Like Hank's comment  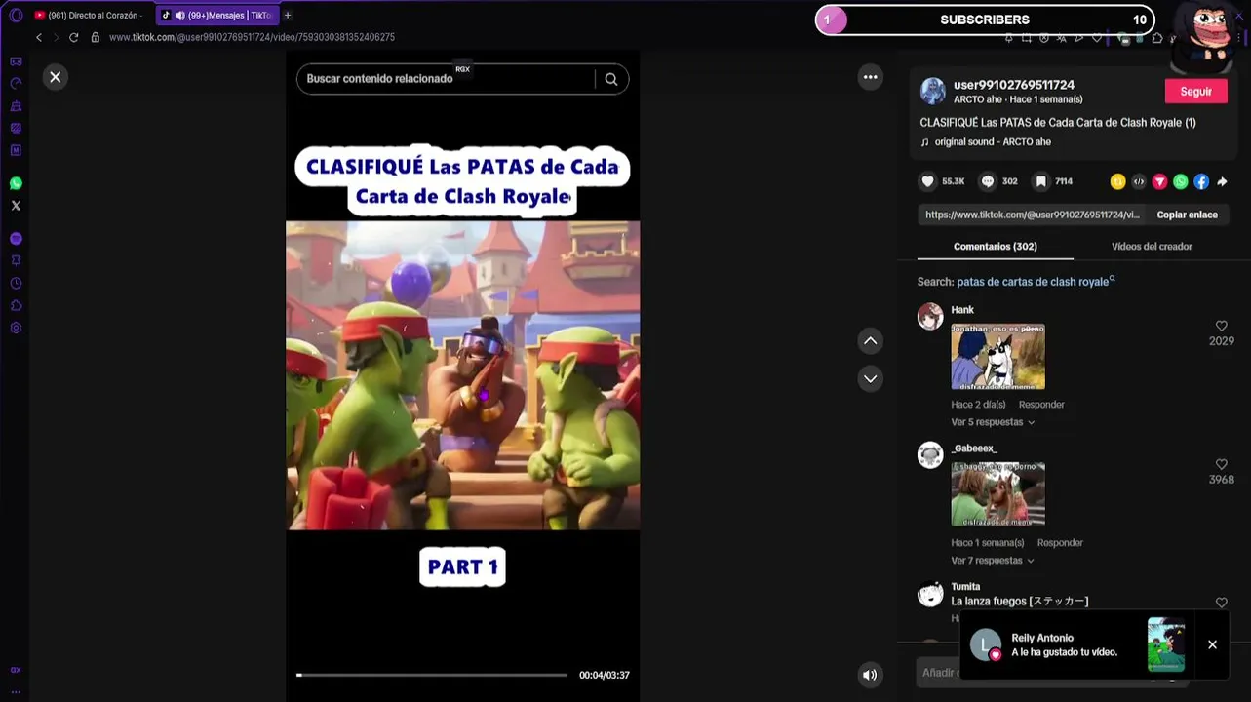pyautogui.click(x=1221, y=326)
